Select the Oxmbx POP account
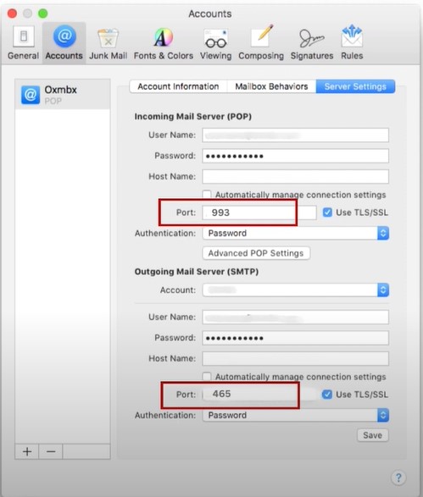Image resolution: width=423 pixels, height=497 pixels. coord(63,95)
